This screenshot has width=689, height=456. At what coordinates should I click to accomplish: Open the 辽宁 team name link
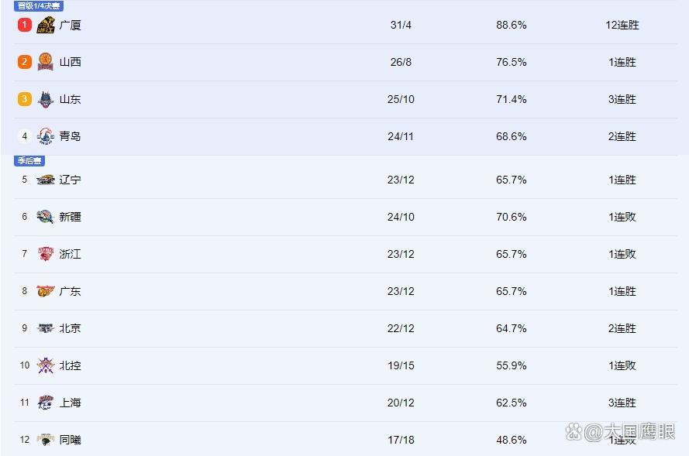pos(71,180)
